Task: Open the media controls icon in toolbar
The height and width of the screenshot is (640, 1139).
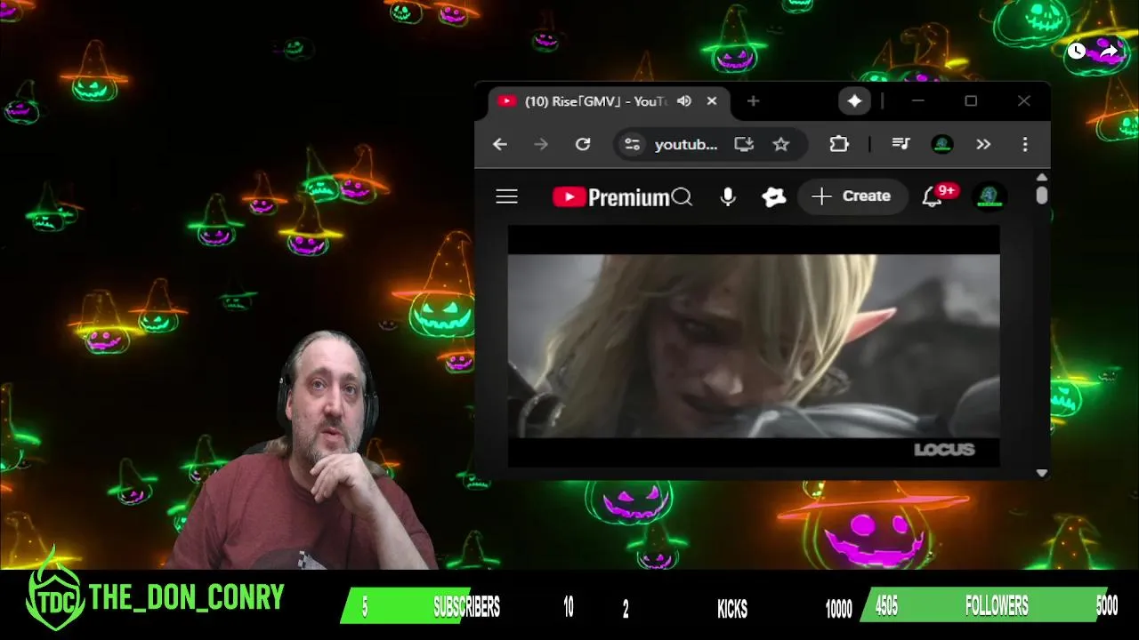Action: tap(901, 144)
